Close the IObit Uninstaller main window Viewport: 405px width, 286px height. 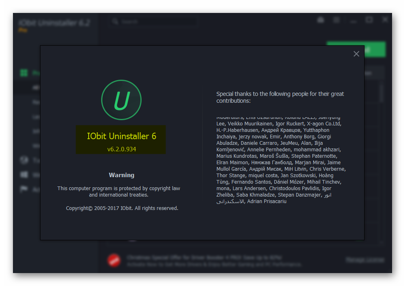385,20
